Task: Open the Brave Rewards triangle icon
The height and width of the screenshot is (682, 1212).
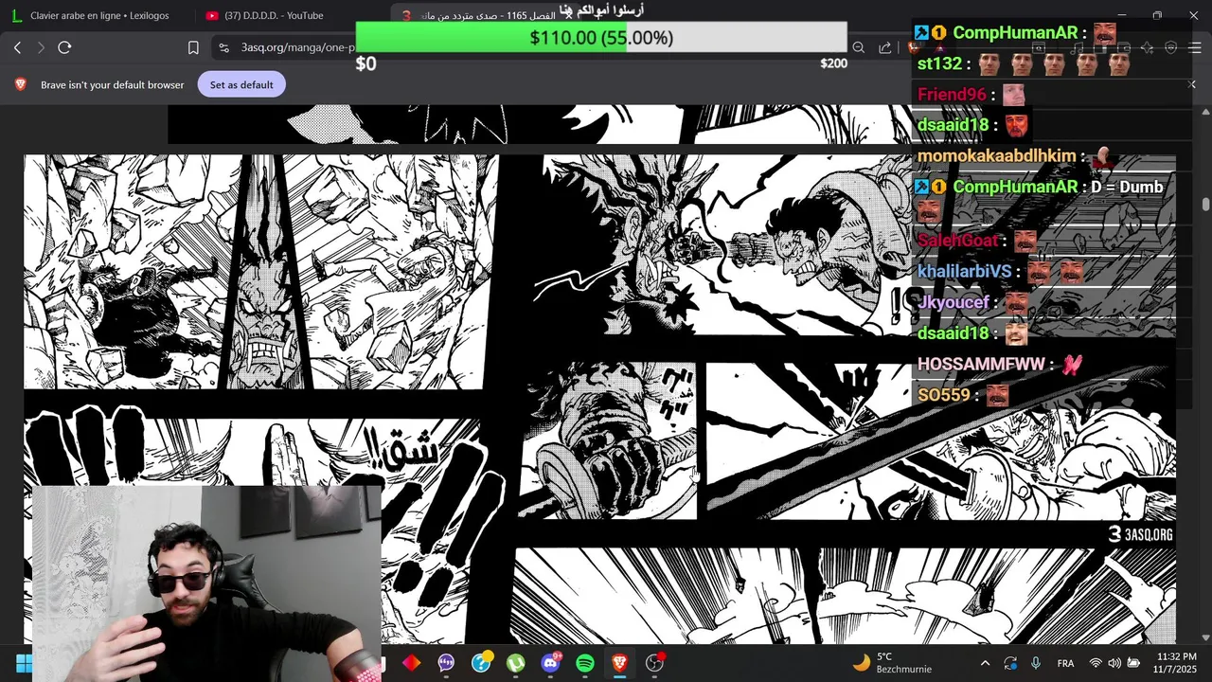Action: pyautogui.click(x=939, y=47)
